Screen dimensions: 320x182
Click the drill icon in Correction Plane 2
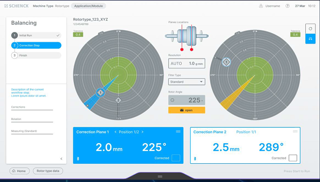[195, 158]
